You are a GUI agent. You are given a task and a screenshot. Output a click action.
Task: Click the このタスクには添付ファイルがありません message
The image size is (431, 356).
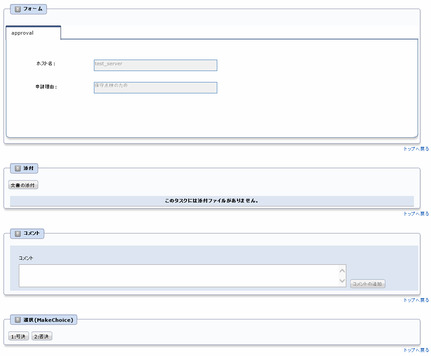tap(212, 201)
